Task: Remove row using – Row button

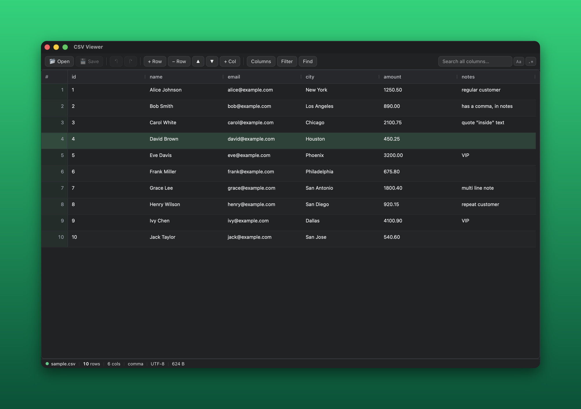Action: tap(179, 61)
